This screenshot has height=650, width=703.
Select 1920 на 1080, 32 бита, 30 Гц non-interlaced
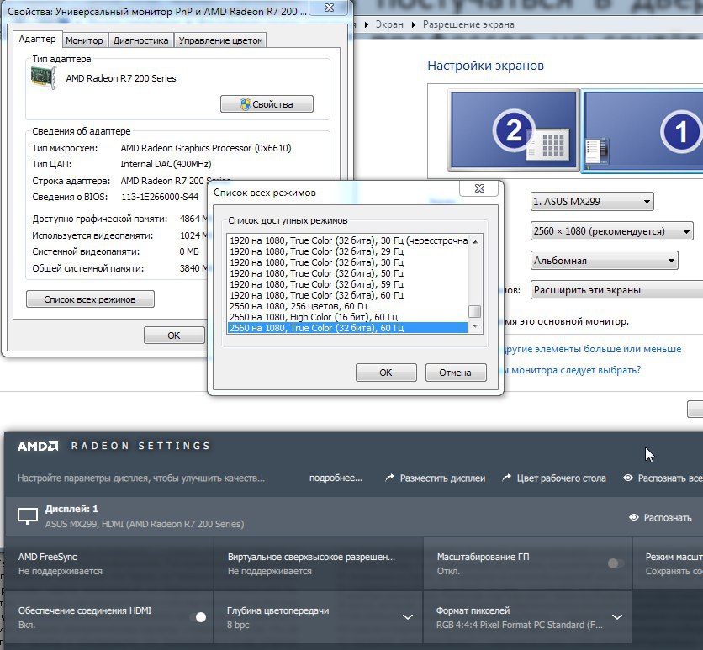347,262
